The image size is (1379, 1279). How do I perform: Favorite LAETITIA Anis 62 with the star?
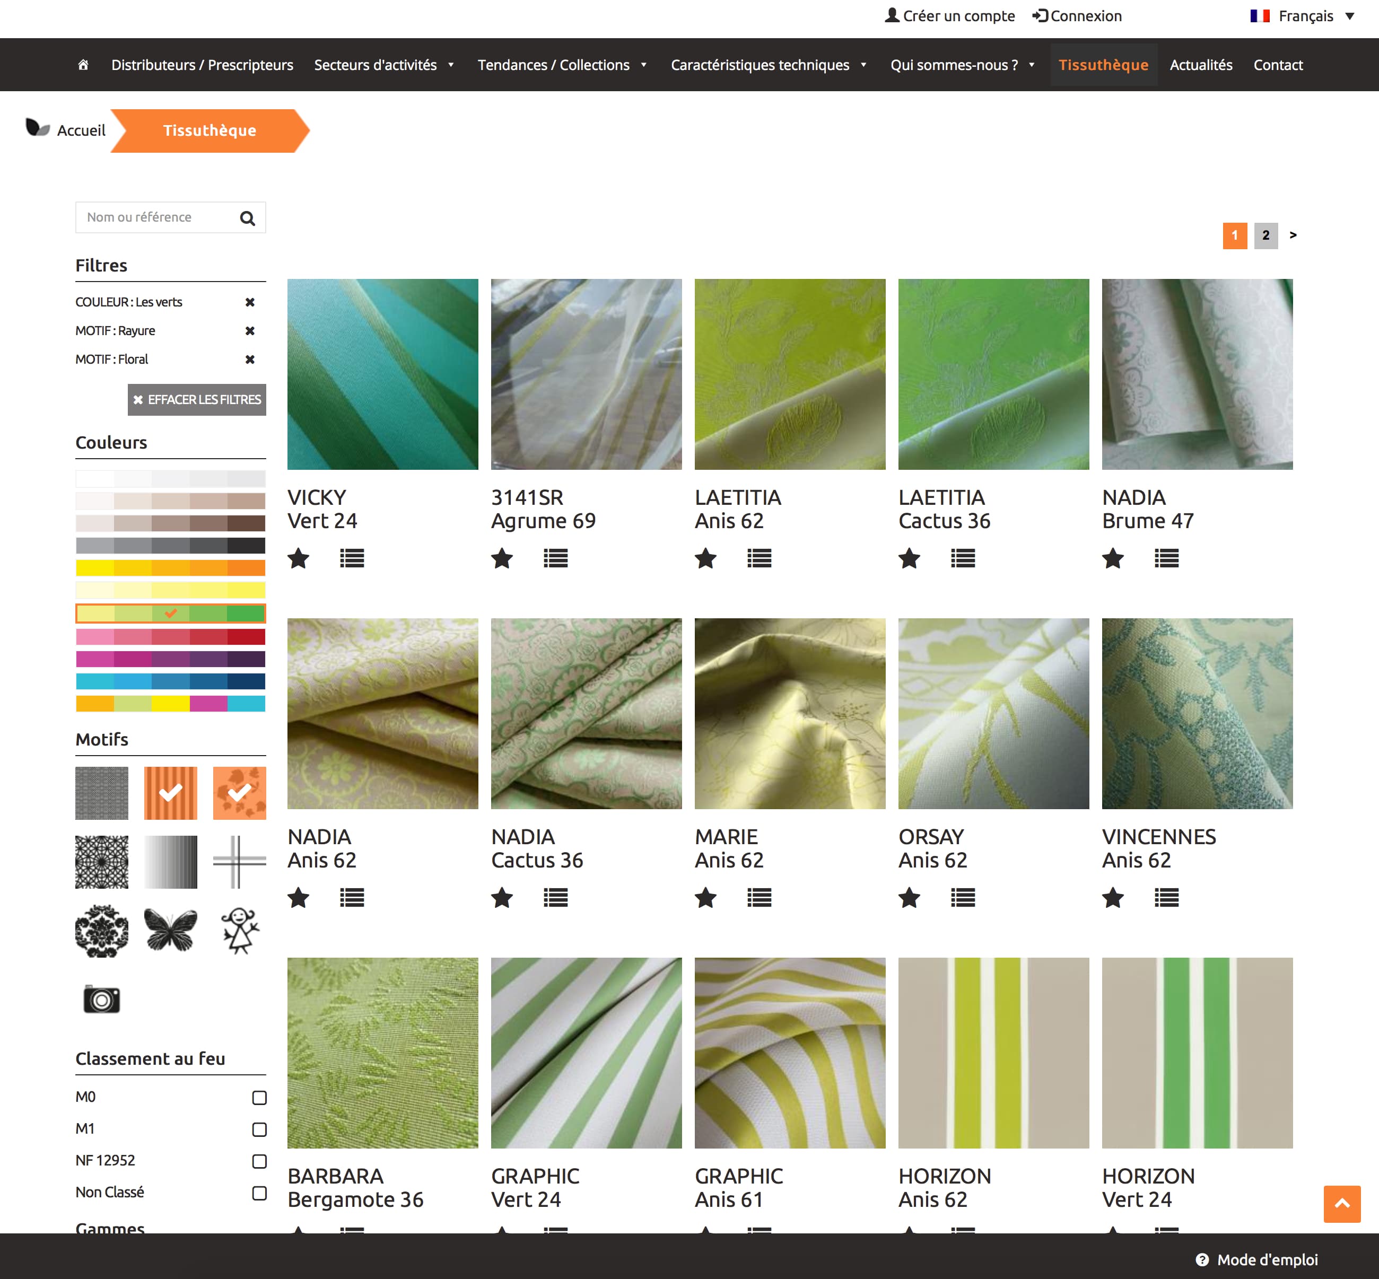[x=705, y=558]
